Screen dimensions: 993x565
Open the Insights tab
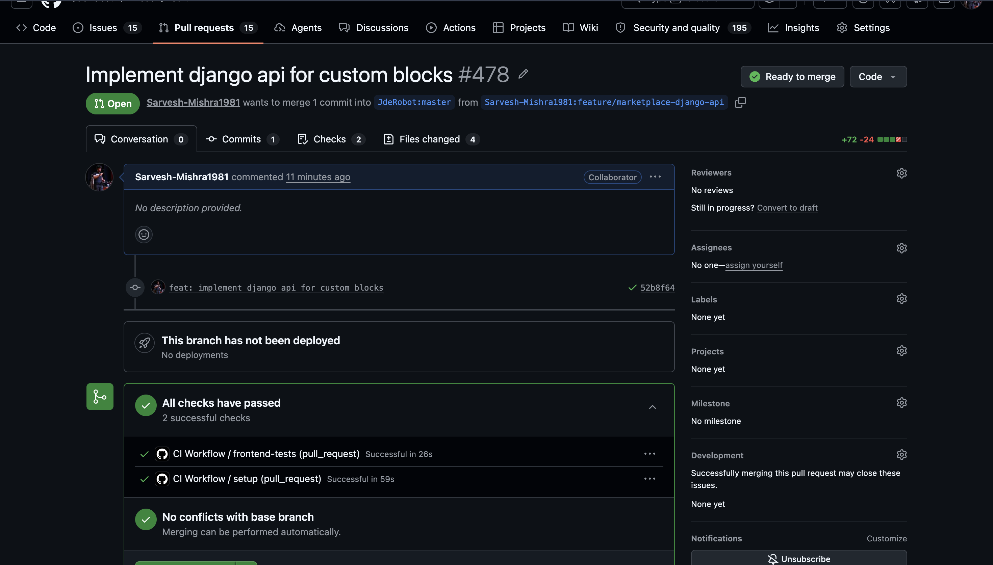click(793, 28)
